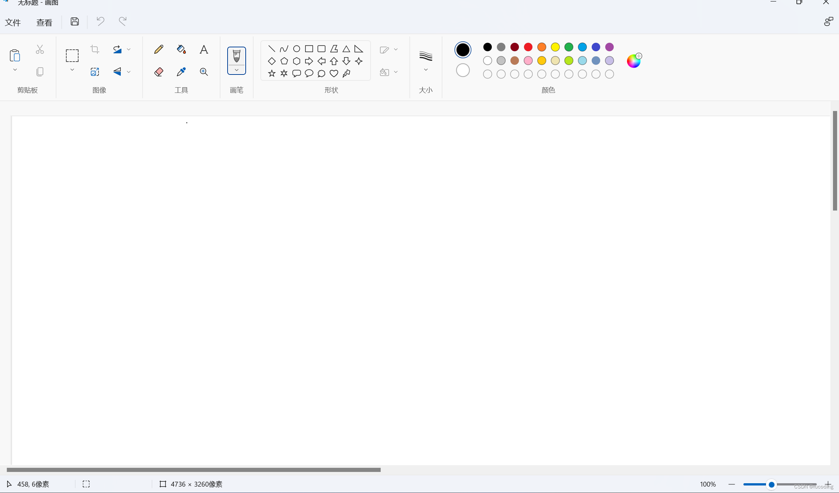Click the horizontal scrollbar thumb
This screenshot has height=493, width=839.
pos(194,470)
